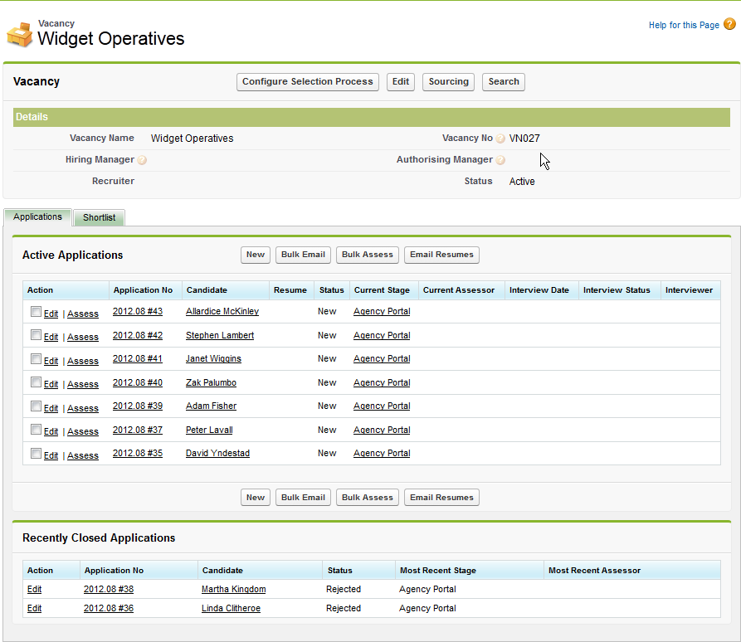The height and width of the screenshot is (642, 741).
Task: Open Help for this Page link
Action: [684, 26]
